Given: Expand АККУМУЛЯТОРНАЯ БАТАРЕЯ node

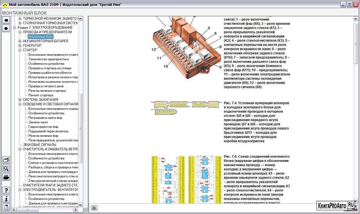Looking at the screenshot, I should 20,41.
